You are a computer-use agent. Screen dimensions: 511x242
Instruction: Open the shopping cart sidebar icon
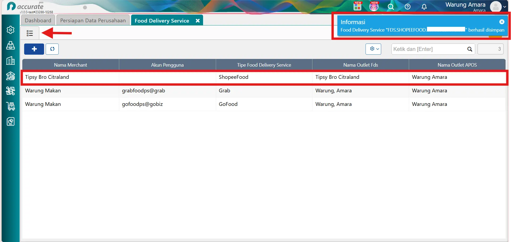[11, 106]
